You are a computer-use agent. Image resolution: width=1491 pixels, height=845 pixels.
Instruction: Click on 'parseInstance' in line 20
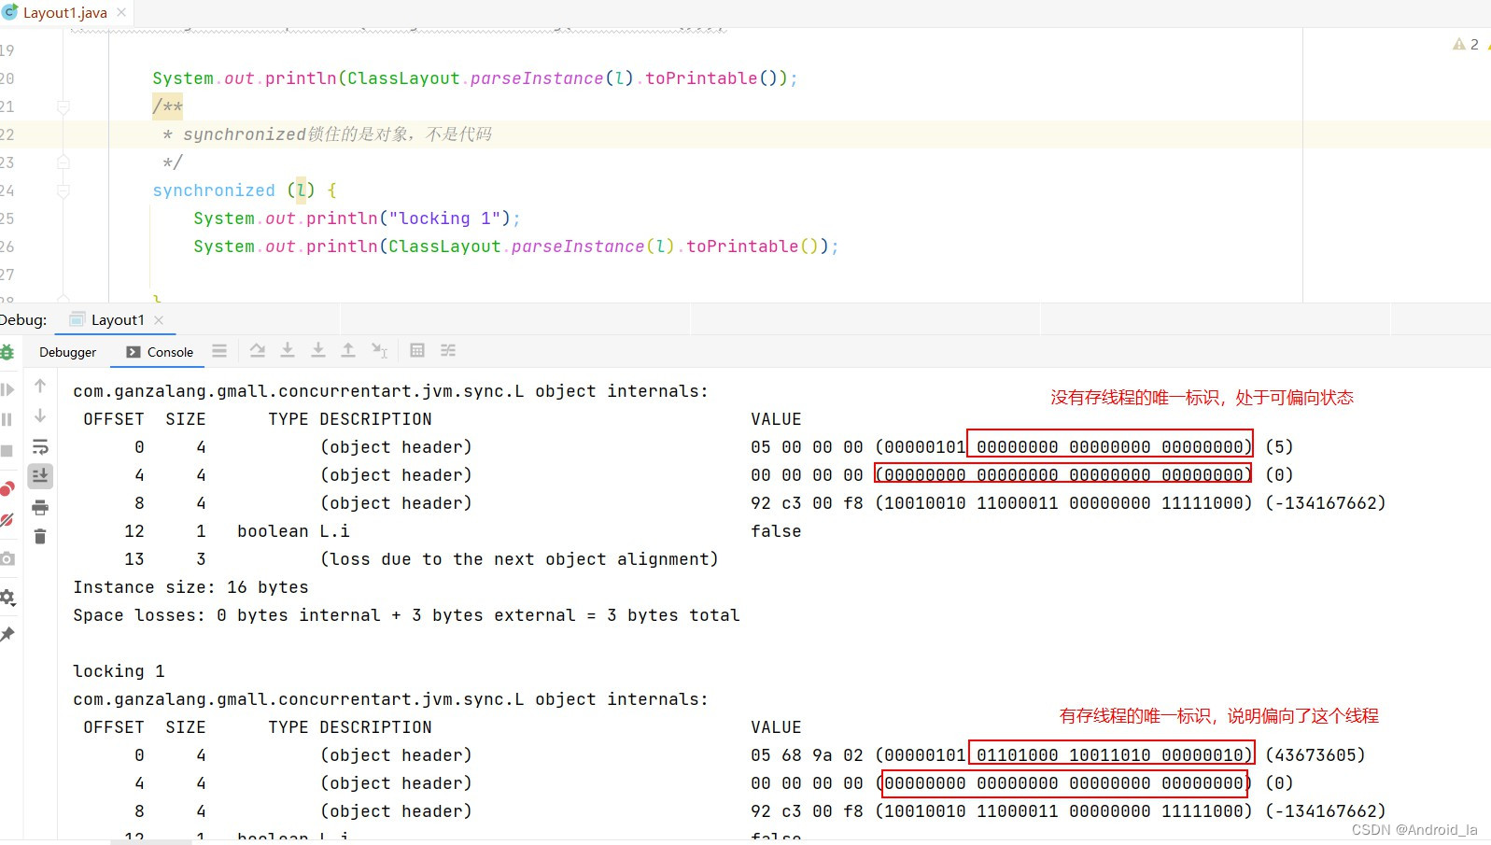pyautogui.click(x=537, y=78)
